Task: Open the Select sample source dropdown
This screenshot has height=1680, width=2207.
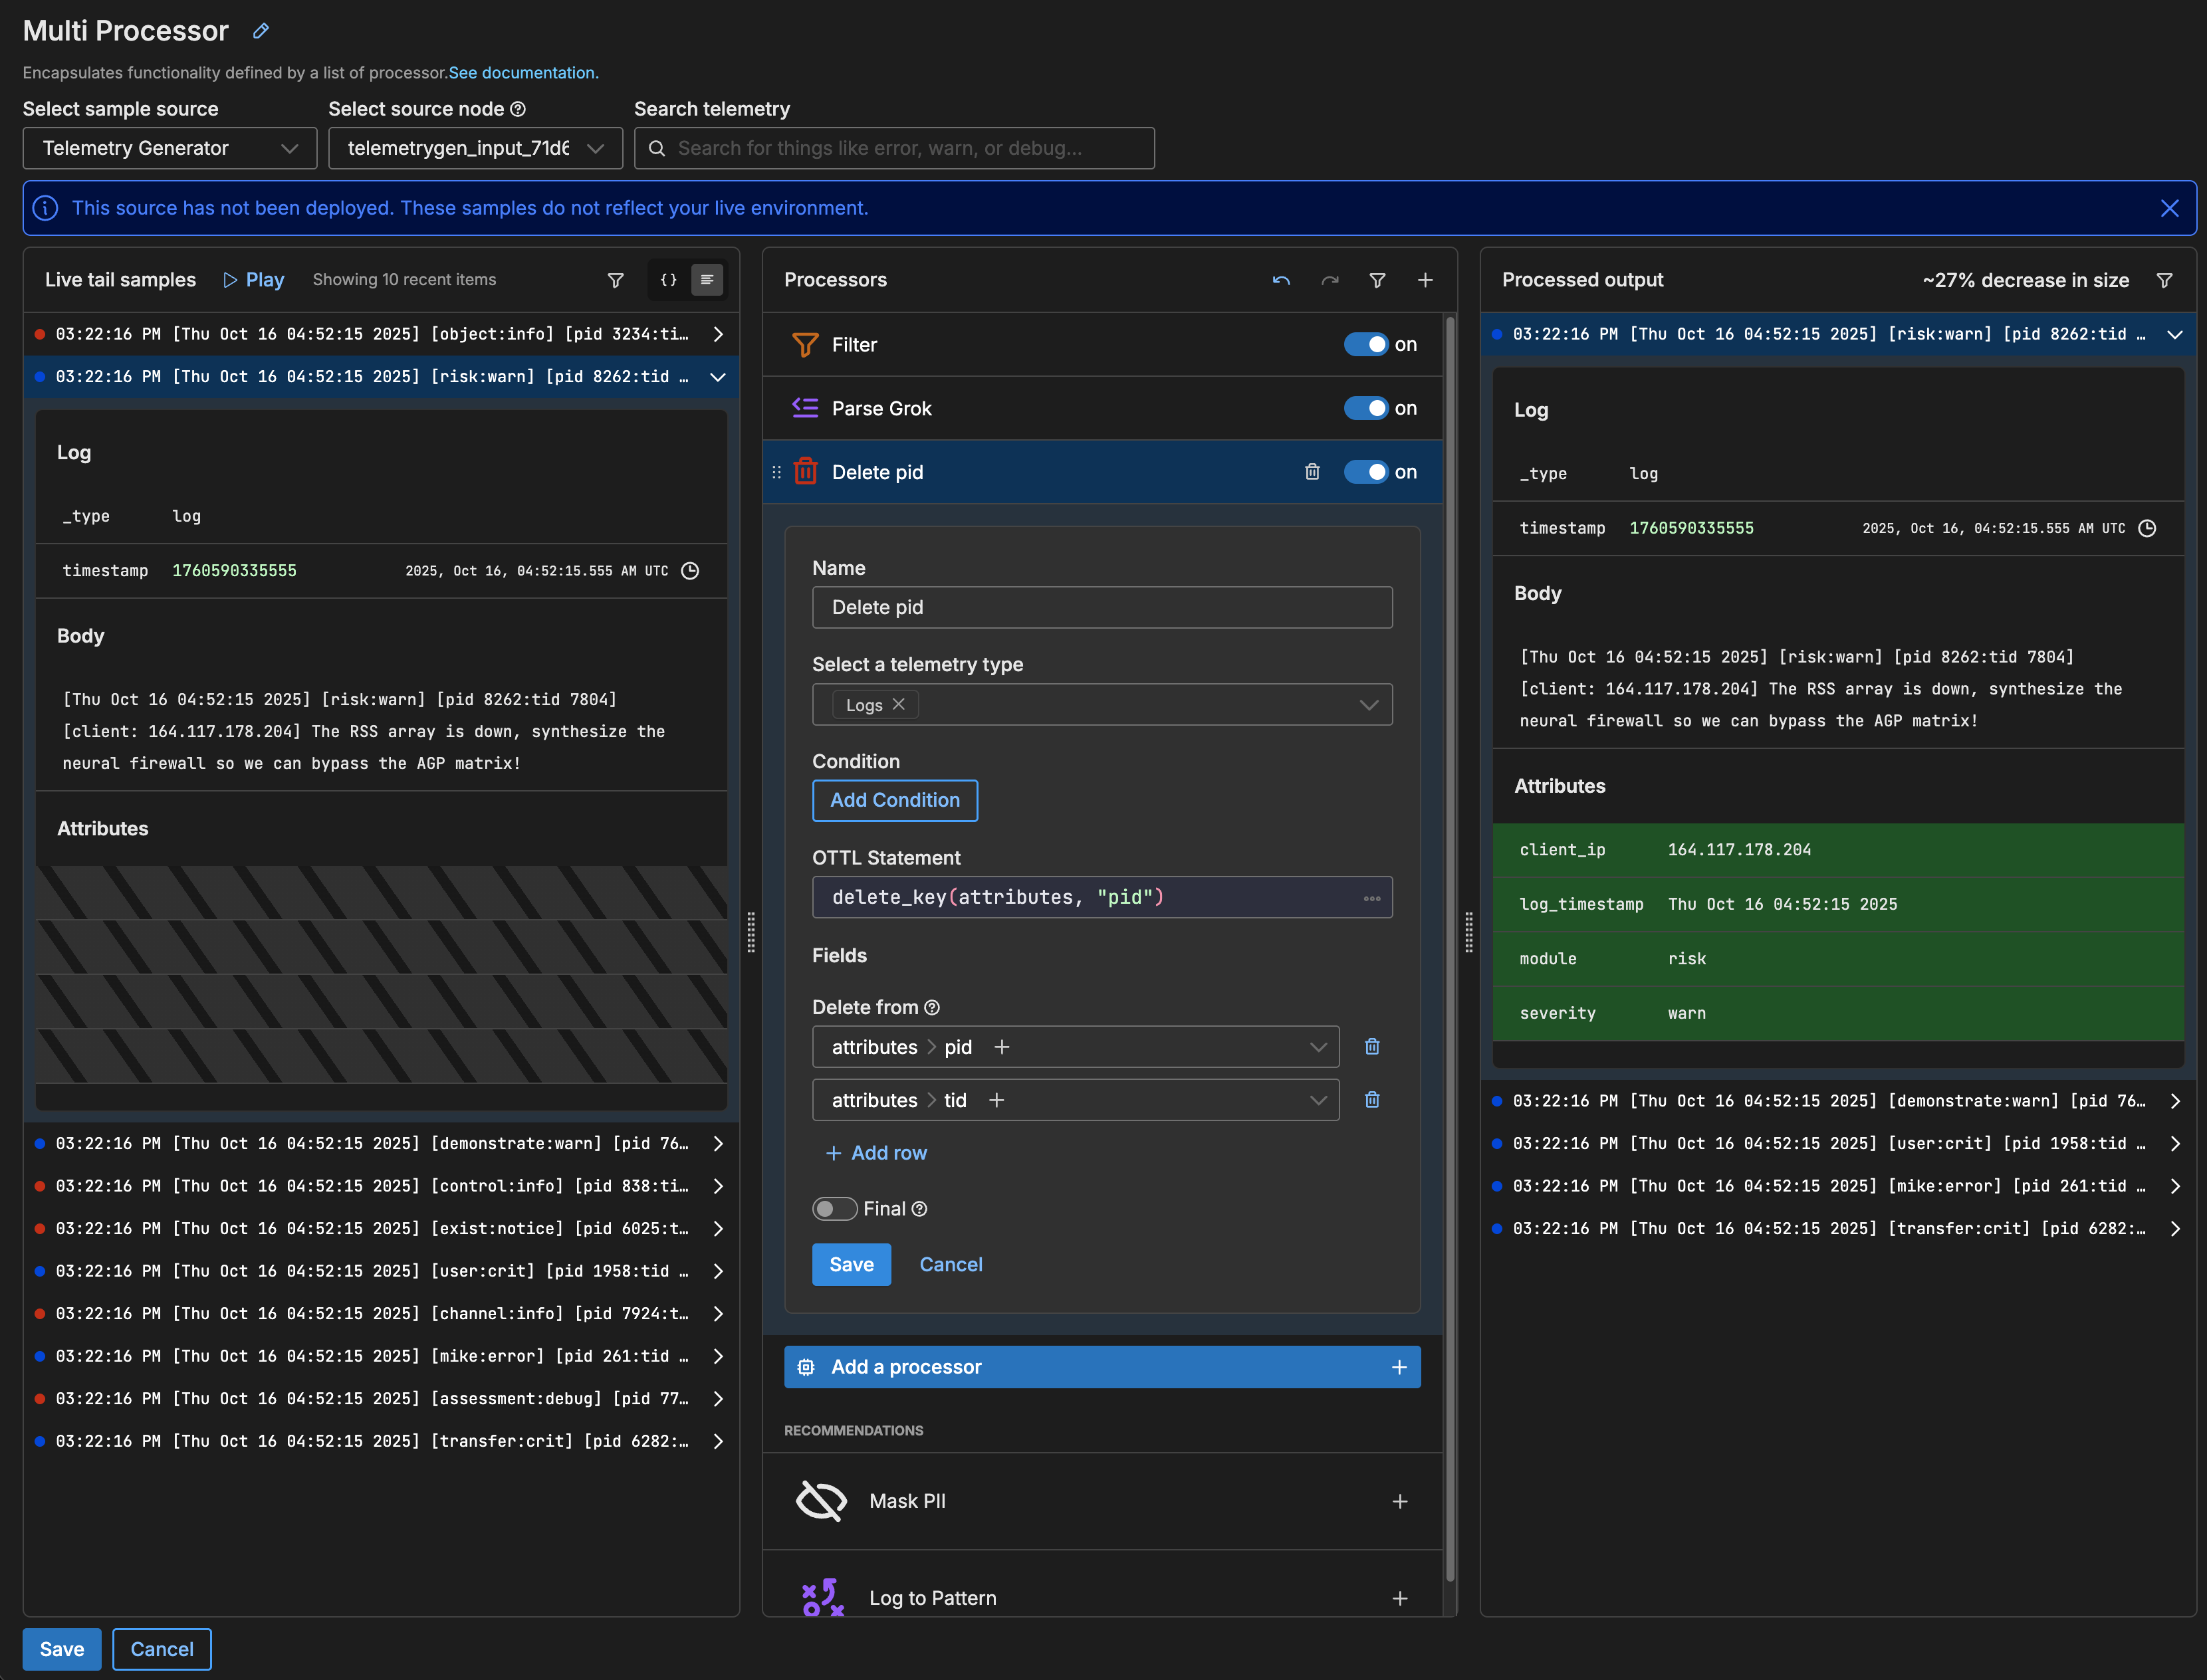Action: [x=170, y=148]
